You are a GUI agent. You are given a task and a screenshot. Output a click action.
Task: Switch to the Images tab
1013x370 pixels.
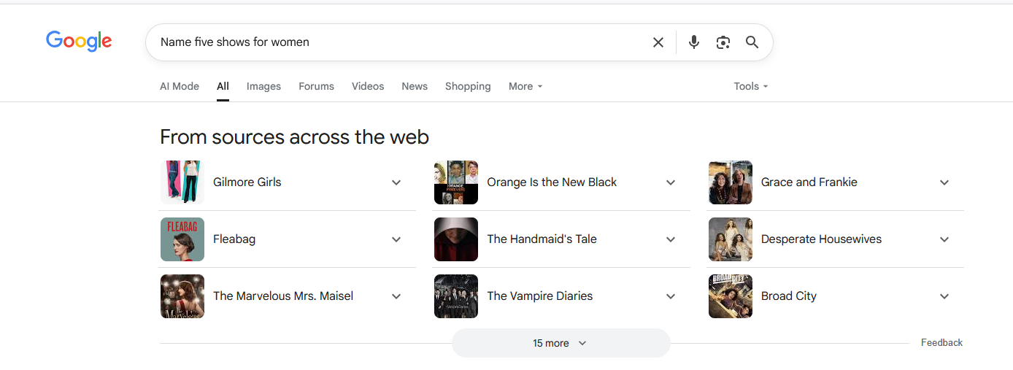click(x=263, y=86)
